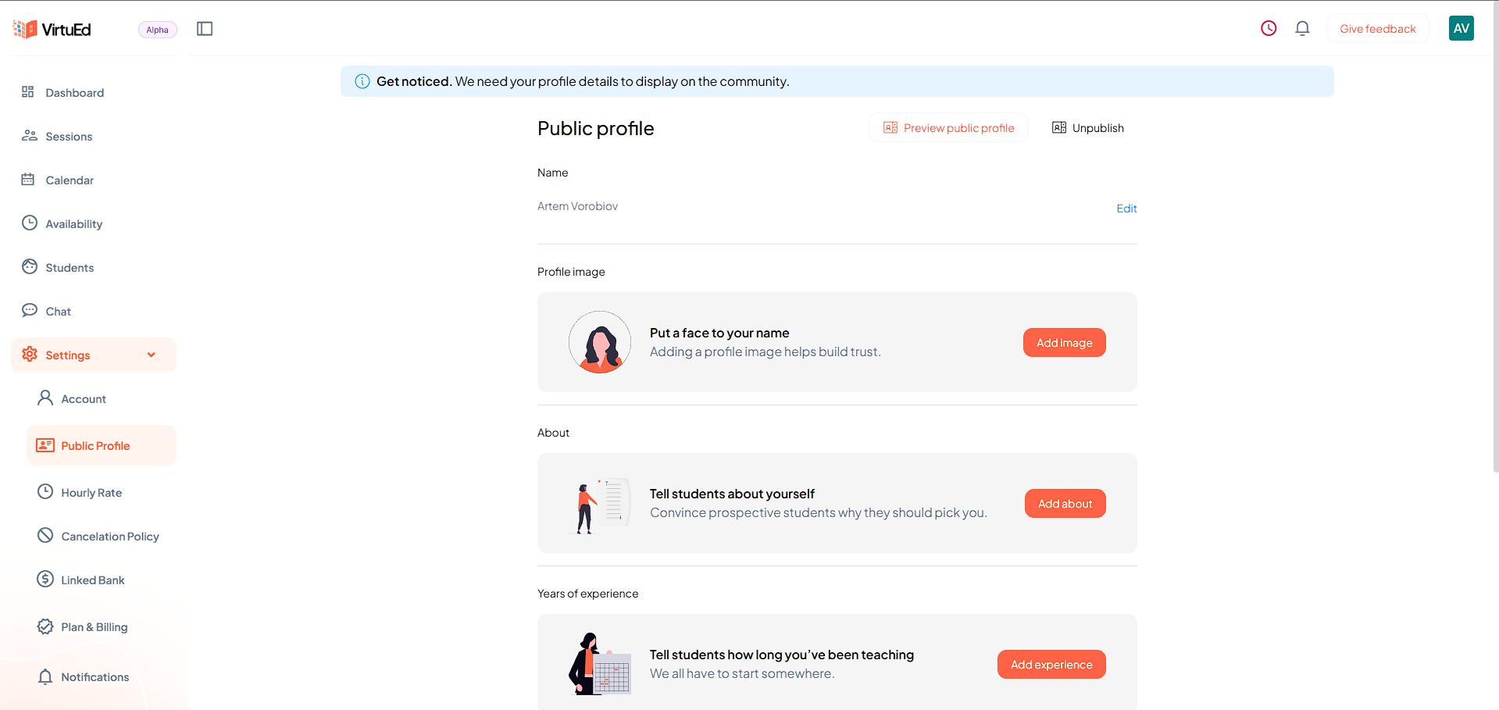
Task: Click the Add about button
Action: click(1065, 504)
